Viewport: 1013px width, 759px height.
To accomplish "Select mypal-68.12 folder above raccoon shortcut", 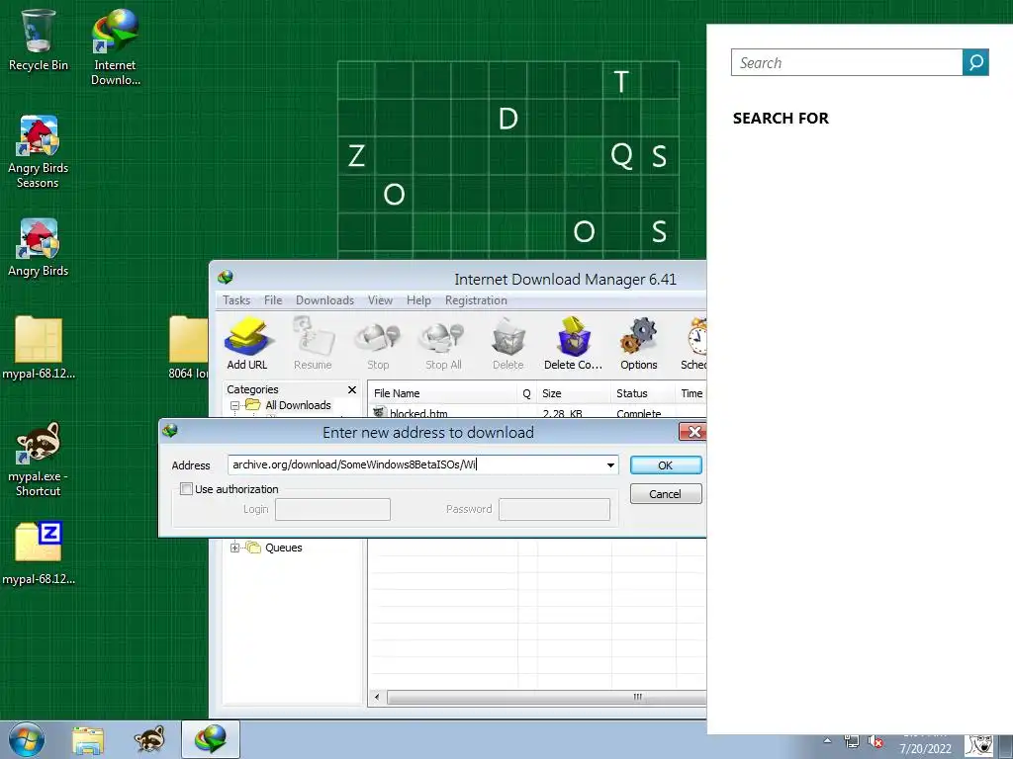I will [x=39, y=347].
